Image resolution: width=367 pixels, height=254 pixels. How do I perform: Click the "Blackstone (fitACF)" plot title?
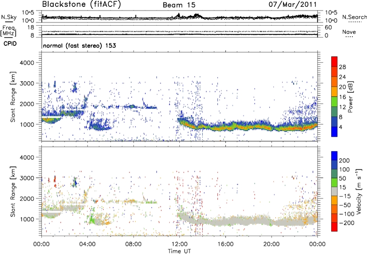pos(82,4)
